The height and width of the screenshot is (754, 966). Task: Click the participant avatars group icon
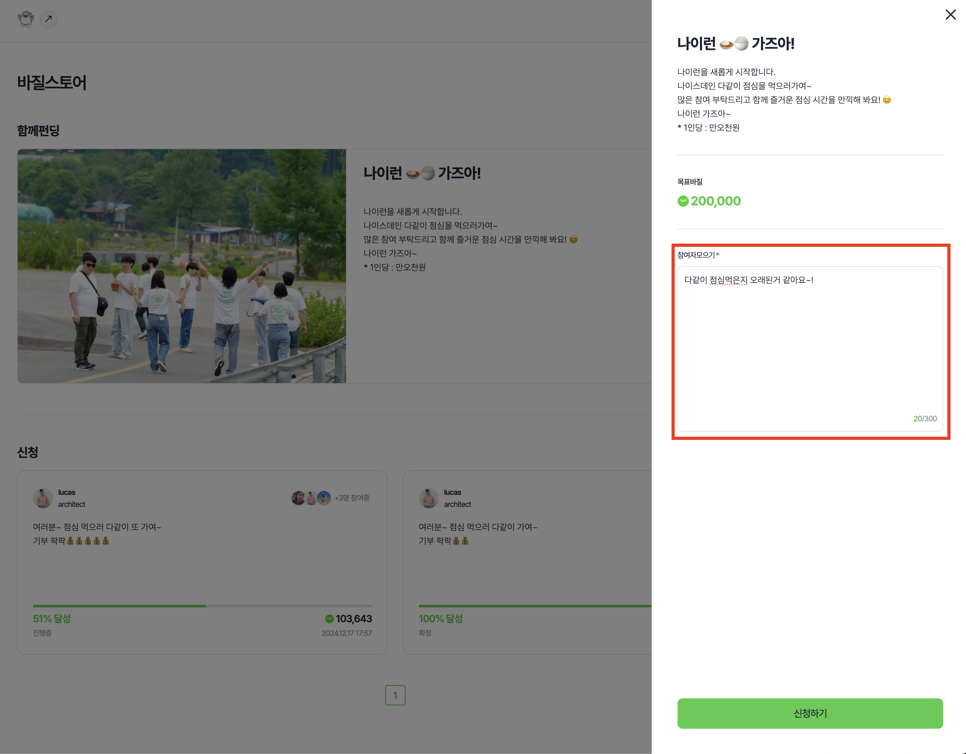click(x=311, y=498)
